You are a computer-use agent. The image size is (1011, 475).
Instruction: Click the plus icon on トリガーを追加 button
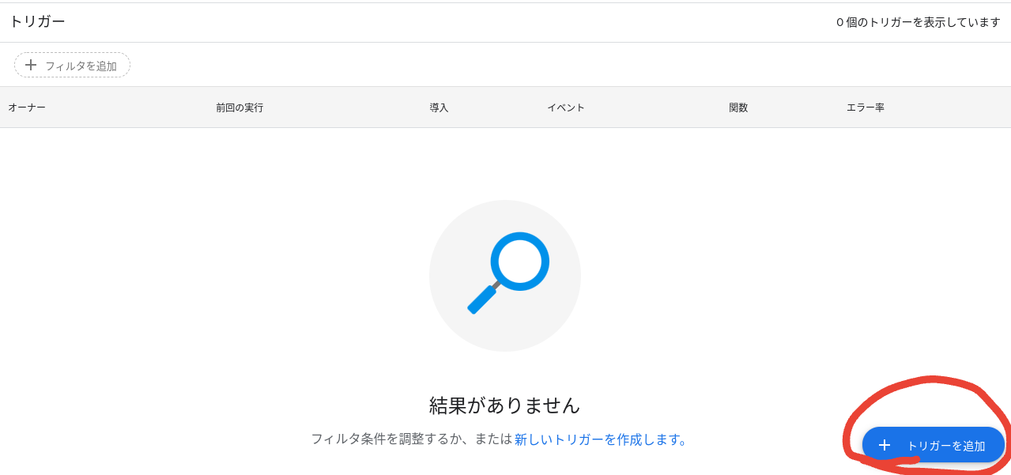[x=884, y=444]
